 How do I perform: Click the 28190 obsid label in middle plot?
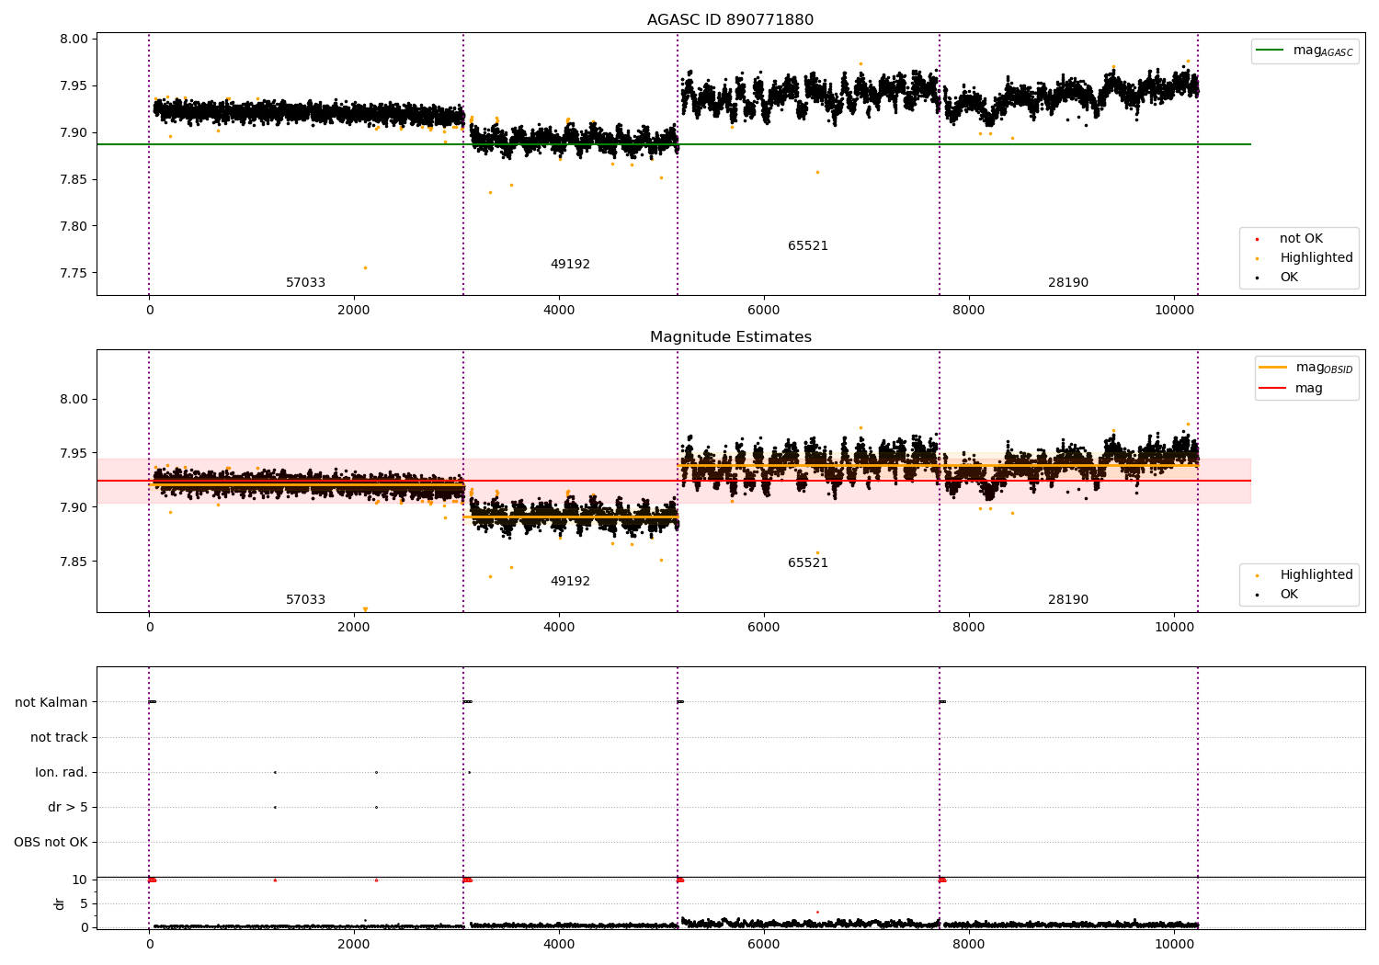(1068, 600)
